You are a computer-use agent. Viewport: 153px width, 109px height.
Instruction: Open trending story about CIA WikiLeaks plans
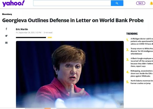[142, 73]
